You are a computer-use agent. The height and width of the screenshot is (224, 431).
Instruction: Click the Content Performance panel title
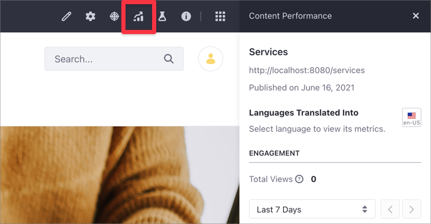(x=290, y=16)
